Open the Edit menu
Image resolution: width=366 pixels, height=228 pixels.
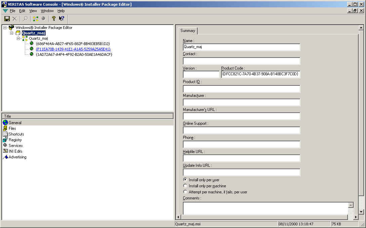point(22,11)
